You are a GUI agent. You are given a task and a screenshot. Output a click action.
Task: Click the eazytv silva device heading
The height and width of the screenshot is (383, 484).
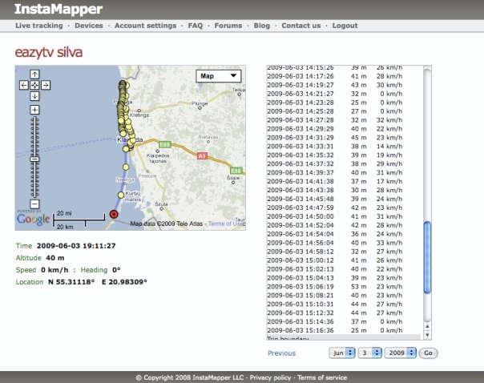[49, 52]
